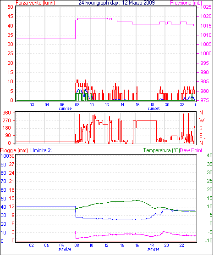Click the 1000 pressure axis value

pyautogui.click(x=206, y=53)
